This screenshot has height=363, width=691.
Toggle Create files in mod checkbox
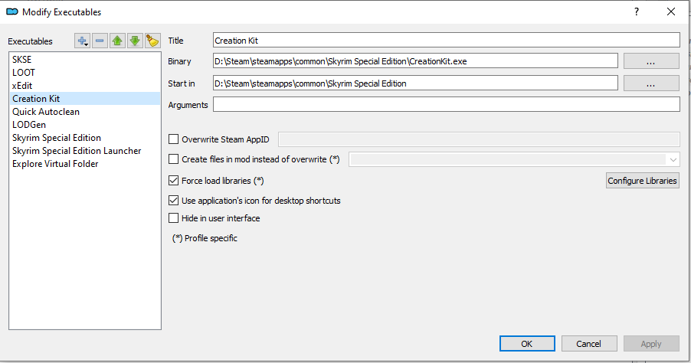tap(173, 159)
